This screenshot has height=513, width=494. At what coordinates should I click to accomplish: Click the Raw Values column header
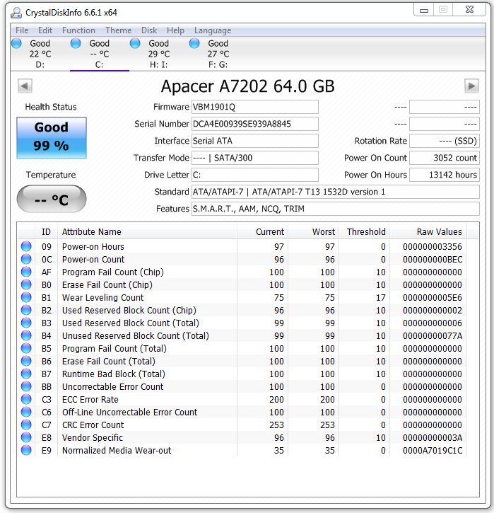pyautogui.click(x=428, y=232)
